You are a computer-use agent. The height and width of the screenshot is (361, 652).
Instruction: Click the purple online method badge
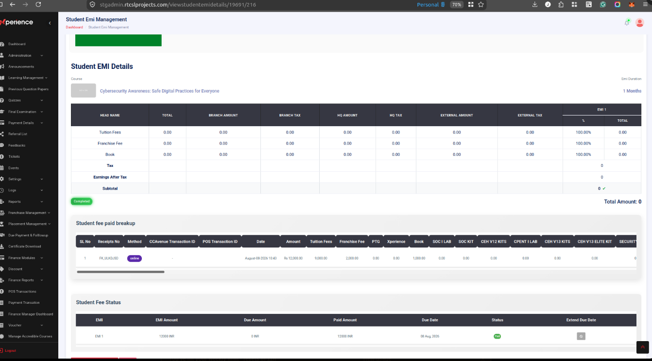pos(135,258)
